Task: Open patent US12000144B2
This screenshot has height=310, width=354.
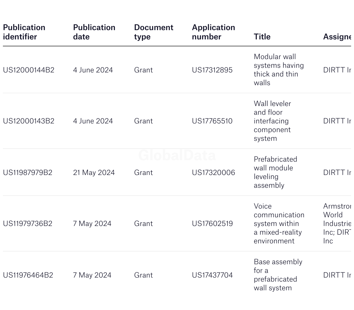Action: [x=29, y=70]
